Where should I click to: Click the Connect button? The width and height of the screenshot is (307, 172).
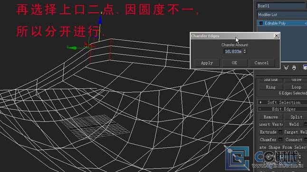point(294,140)
